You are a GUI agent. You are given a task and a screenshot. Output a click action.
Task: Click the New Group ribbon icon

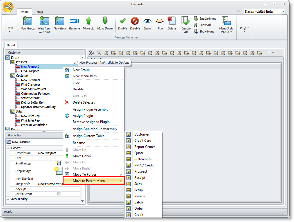pyautogui.click(x=28, y=21)
